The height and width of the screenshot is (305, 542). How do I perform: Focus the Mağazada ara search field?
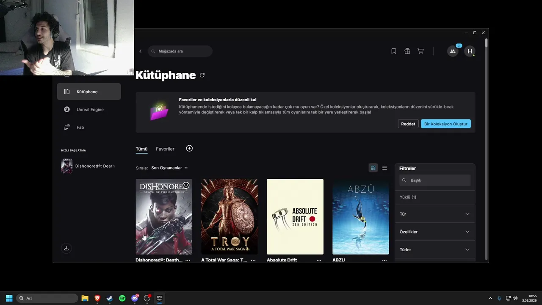click(180, 51)
